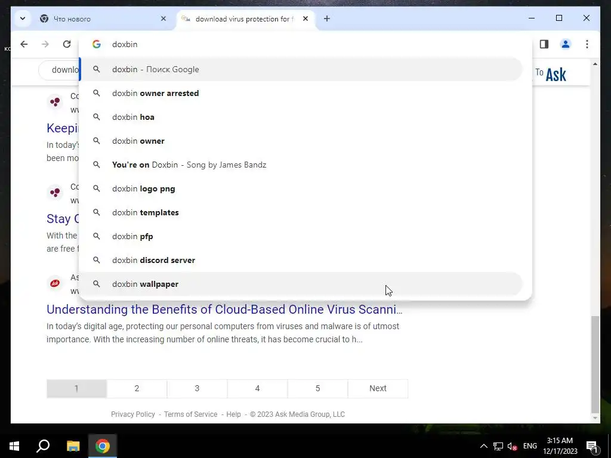
Task: Click the Ask logo at top right
Action: click(x=556, y=75)
